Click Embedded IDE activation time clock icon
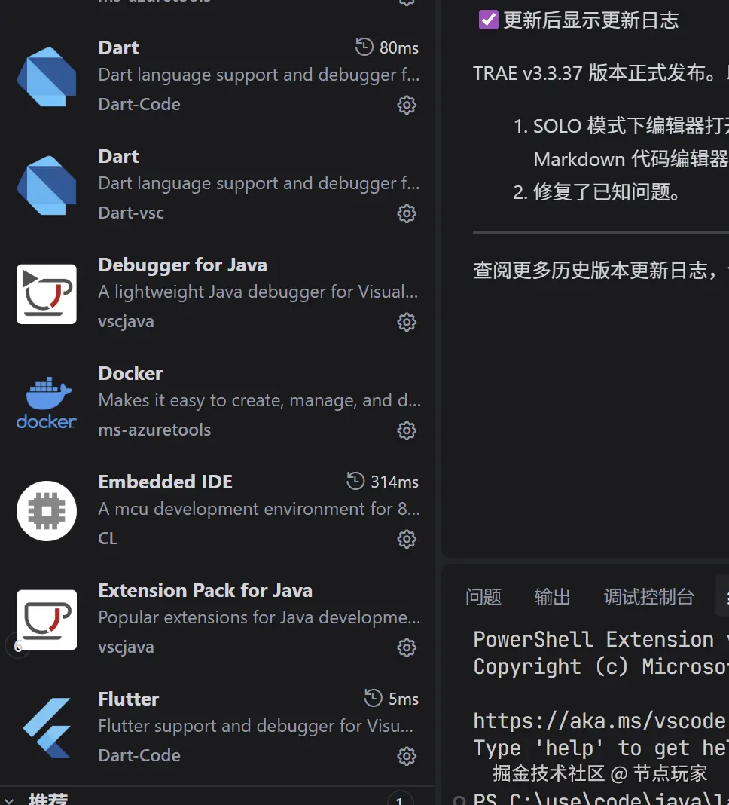729x805 pixels. [x=355, y=481]
